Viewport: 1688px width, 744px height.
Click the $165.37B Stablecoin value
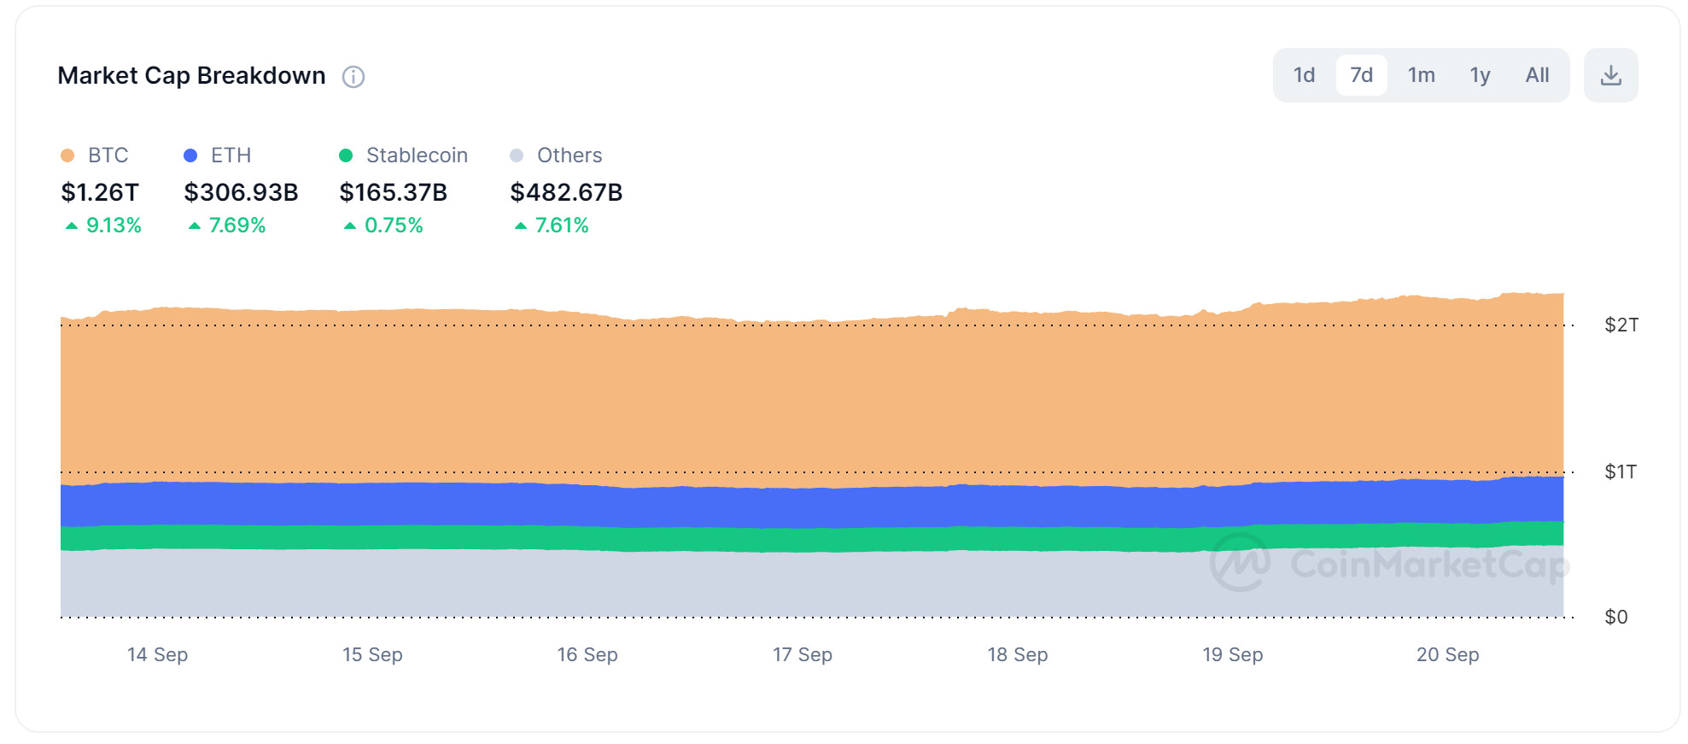pyautogui.click(x=393, y=192)
